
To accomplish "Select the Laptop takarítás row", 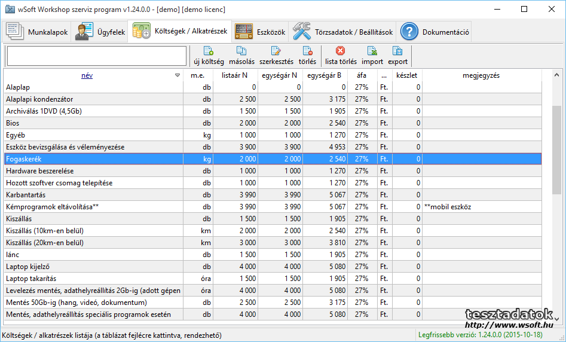I will pyautogui.click(x=273, y=278).
